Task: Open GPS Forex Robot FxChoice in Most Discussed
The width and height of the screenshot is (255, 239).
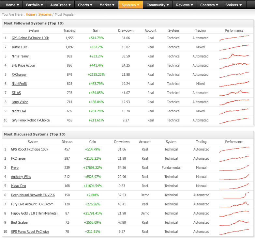Action: [x=30, y=231]
